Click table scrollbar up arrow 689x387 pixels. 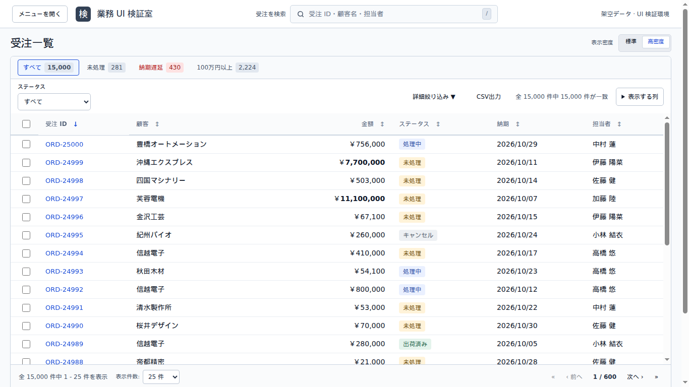tap(667, 117)
